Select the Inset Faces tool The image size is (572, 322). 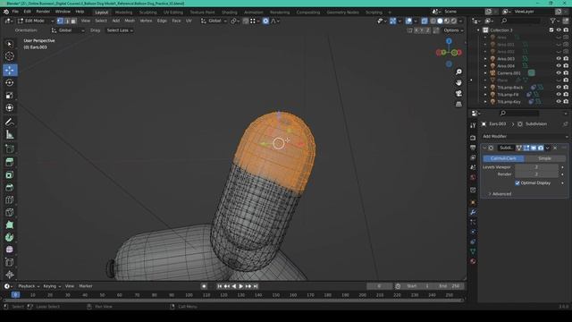click(x=10, y=175)
